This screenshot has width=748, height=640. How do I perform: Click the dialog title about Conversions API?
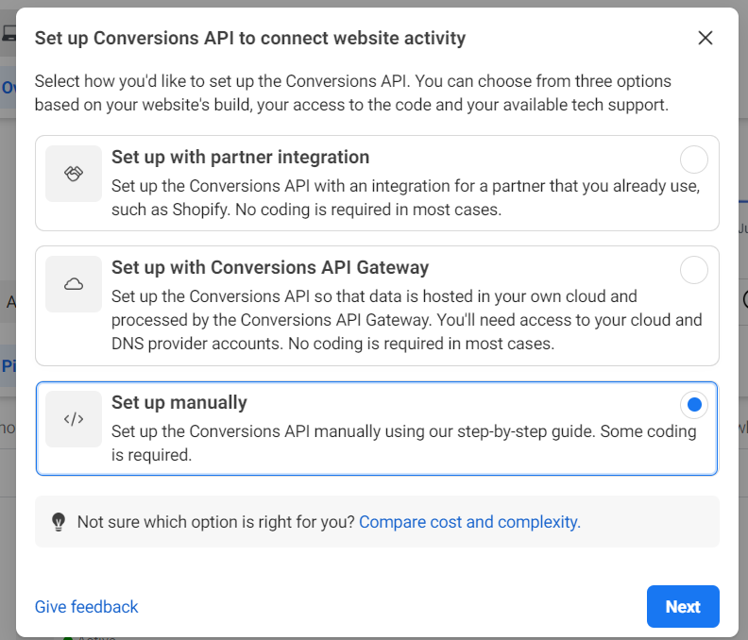coord(250,39)
